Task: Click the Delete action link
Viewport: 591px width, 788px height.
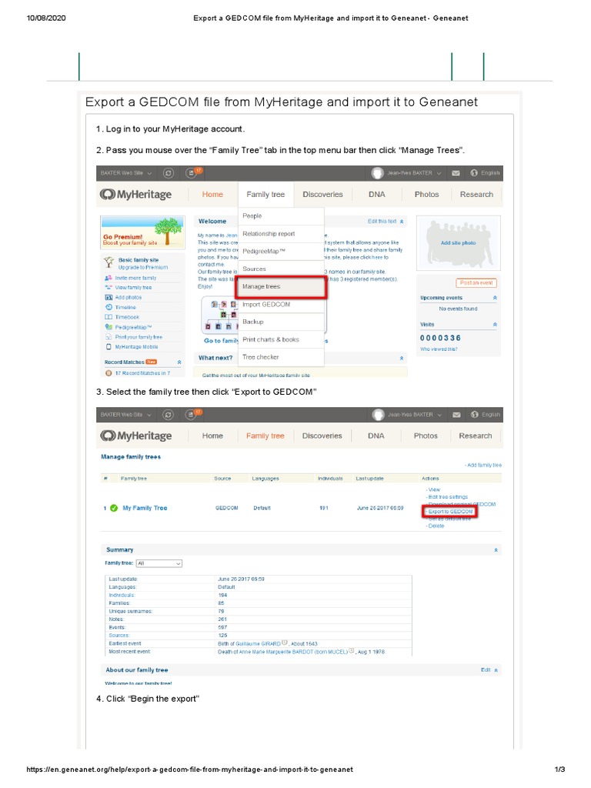Action: click(436, 526)
